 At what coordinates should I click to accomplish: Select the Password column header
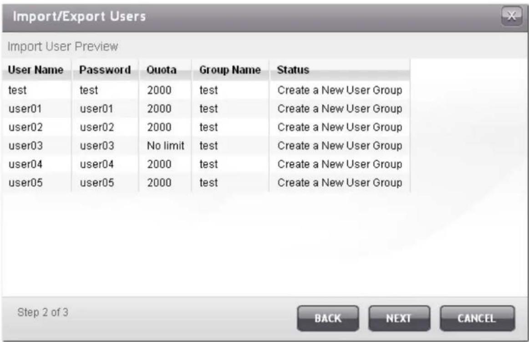tap(105, 70)
